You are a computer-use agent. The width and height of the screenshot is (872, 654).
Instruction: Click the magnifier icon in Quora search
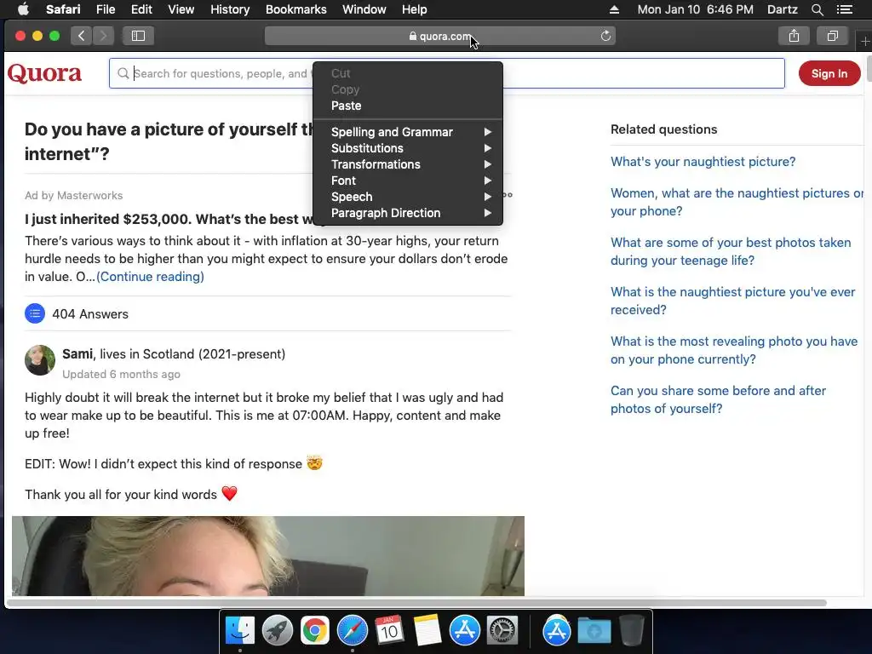click(123, 73)
